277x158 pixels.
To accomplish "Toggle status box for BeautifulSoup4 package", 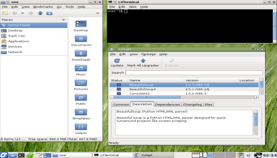I will click(x=119, y=89).
